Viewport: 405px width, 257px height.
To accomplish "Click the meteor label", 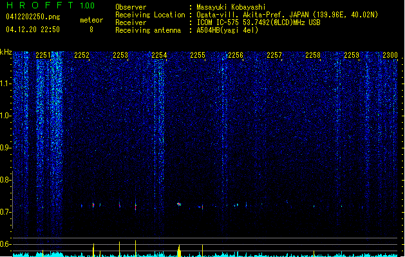I will pos(91,20).
